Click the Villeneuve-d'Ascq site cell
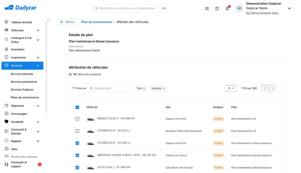The image size is (301, 173). 177,155
